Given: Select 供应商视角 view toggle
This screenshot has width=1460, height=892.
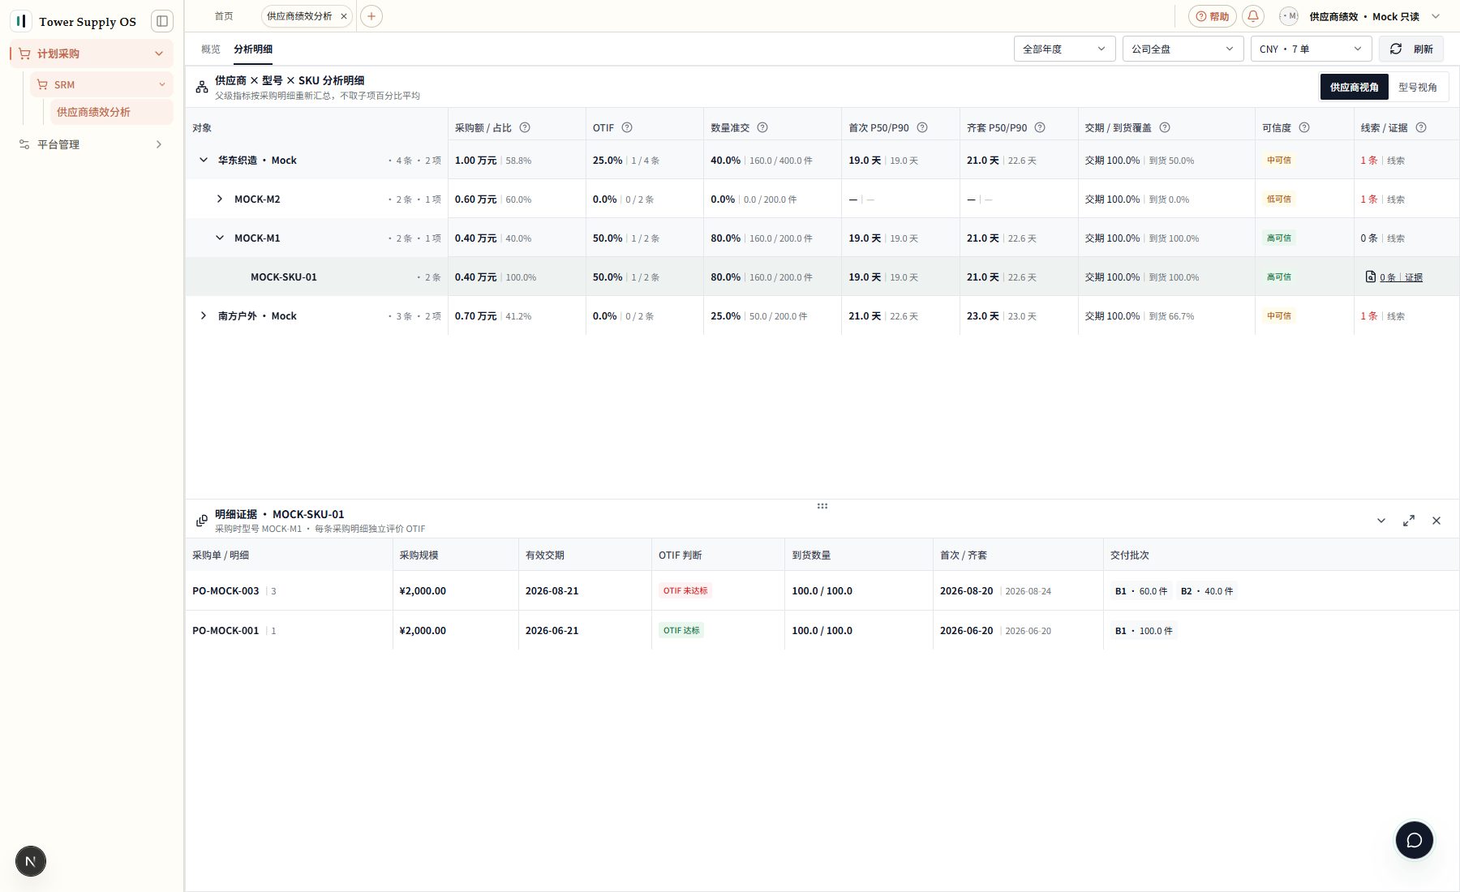Looking at the screenshot, I should pyautogui.click(x=1354, y=87).
